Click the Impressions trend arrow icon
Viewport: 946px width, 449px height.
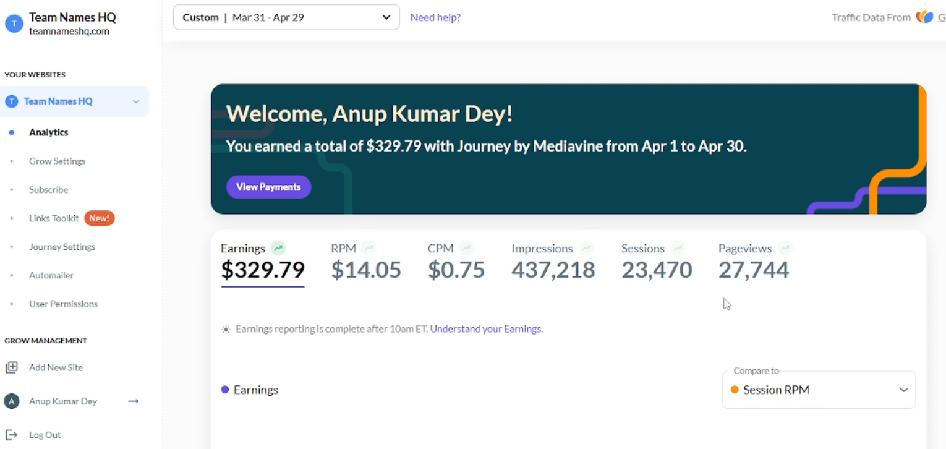coord(586,249)
